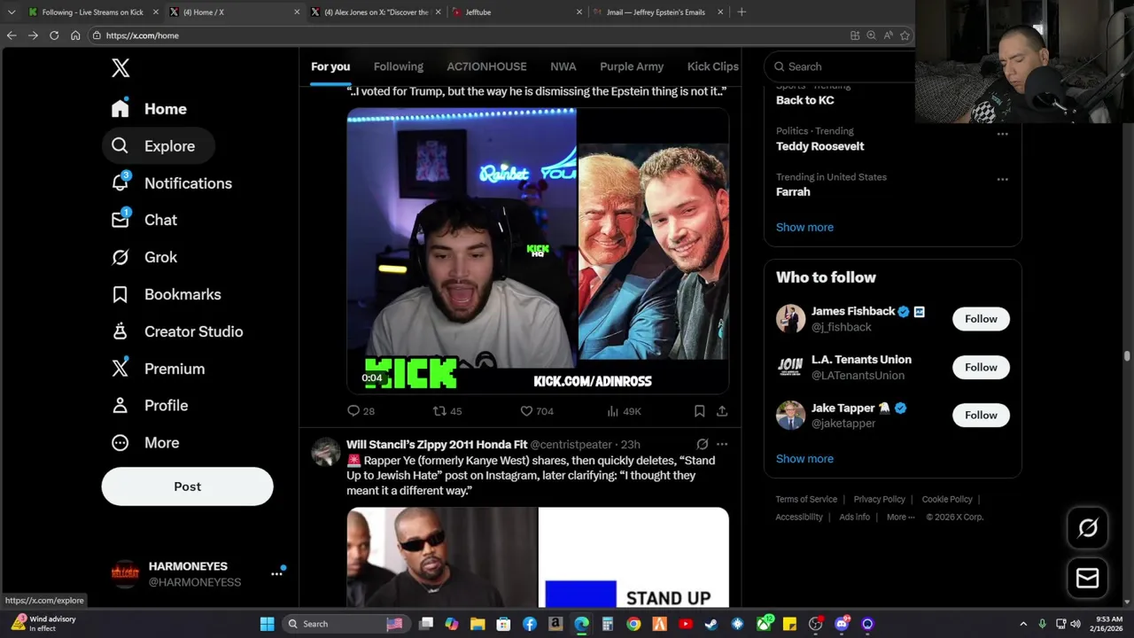Viewport: 1134px width, 638px height.
Task: Open the Kanye West image
Action: (441, 557)
